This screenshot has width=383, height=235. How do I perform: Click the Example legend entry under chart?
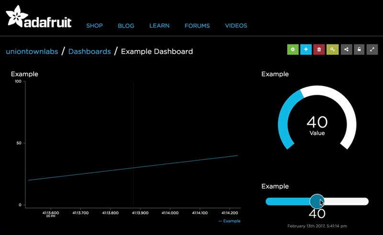coord(229,221)
